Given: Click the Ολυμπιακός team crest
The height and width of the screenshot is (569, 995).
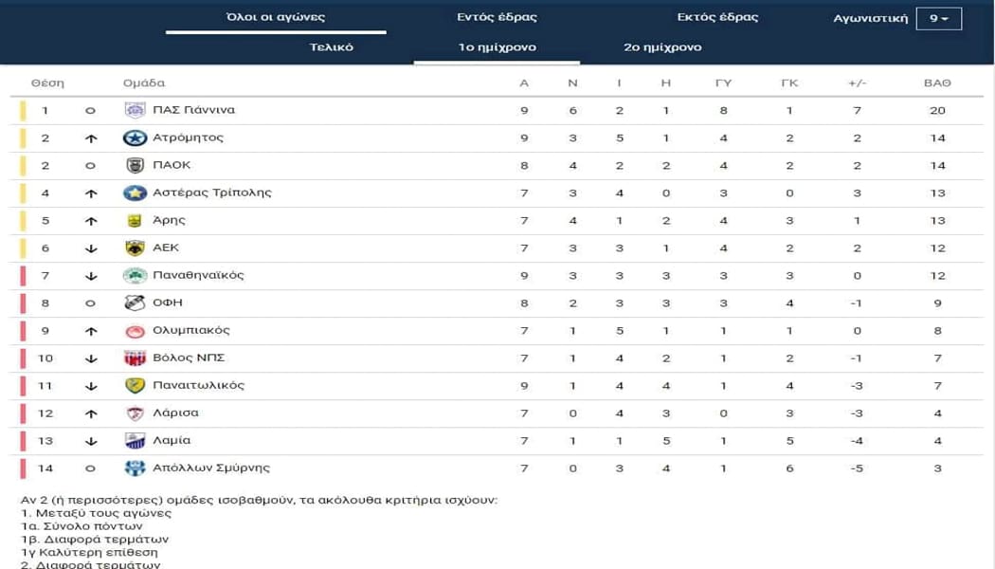Looking at the screenshot, I should (135, 331).
